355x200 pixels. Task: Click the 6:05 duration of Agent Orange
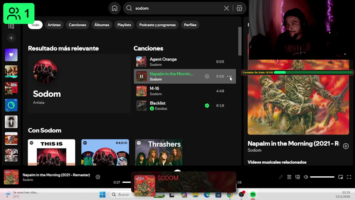point(220,62)
